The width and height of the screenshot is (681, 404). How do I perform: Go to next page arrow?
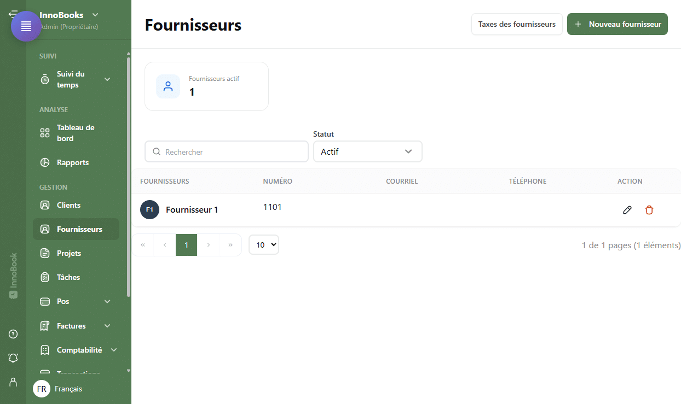(x=209, y=245)
